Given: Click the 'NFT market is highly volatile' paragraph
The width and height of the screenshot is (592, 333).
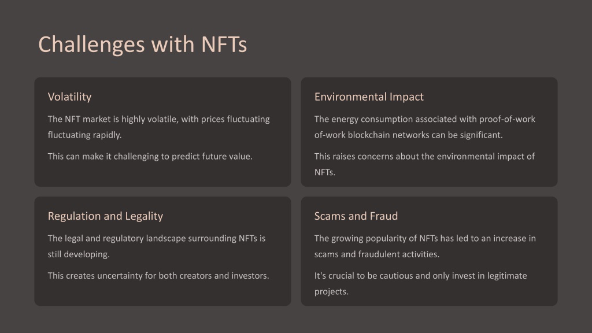Looking at the screenshot, I should coord(158,127).
